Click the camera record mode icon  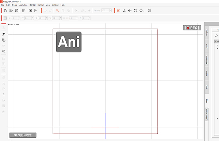point(118,11)
